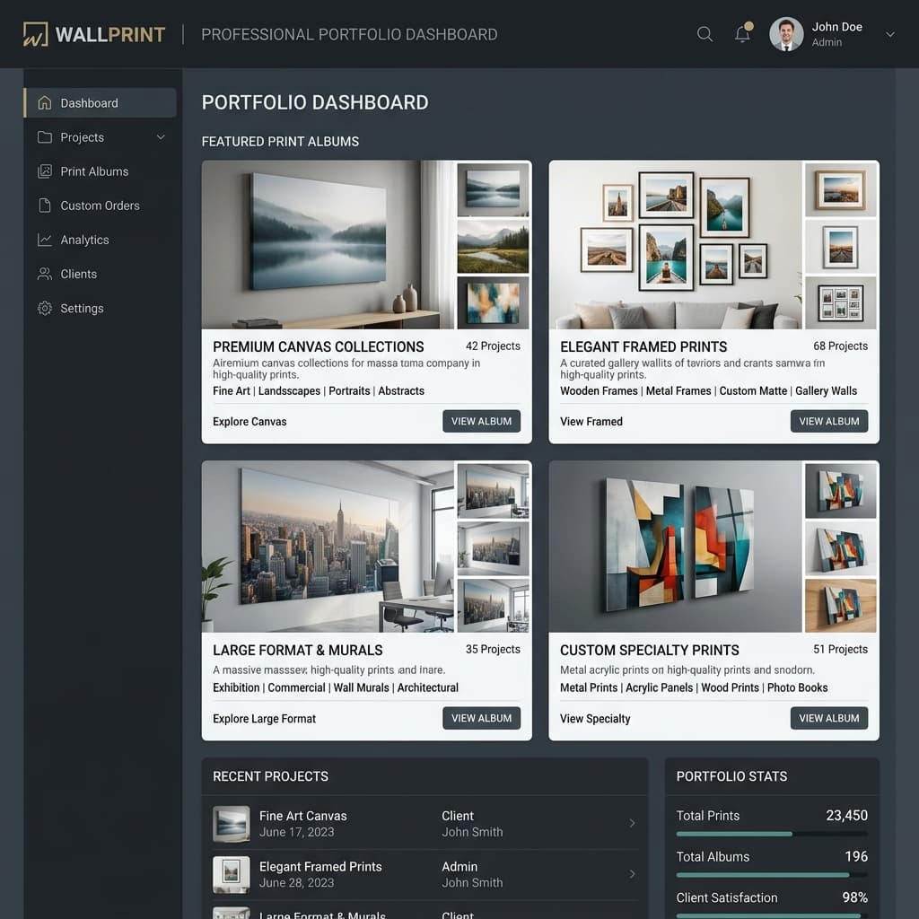Open the Analytics chart icon
This screenshot has width=919, height=919.
click(x=44, y=240)
